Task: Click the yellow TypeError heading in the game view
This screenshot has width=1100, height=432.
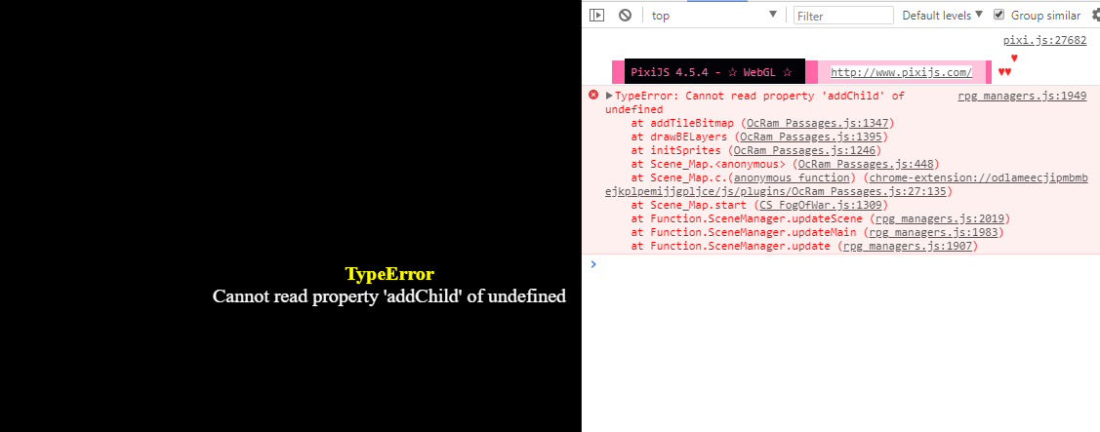Action: [x=389, y=274]
